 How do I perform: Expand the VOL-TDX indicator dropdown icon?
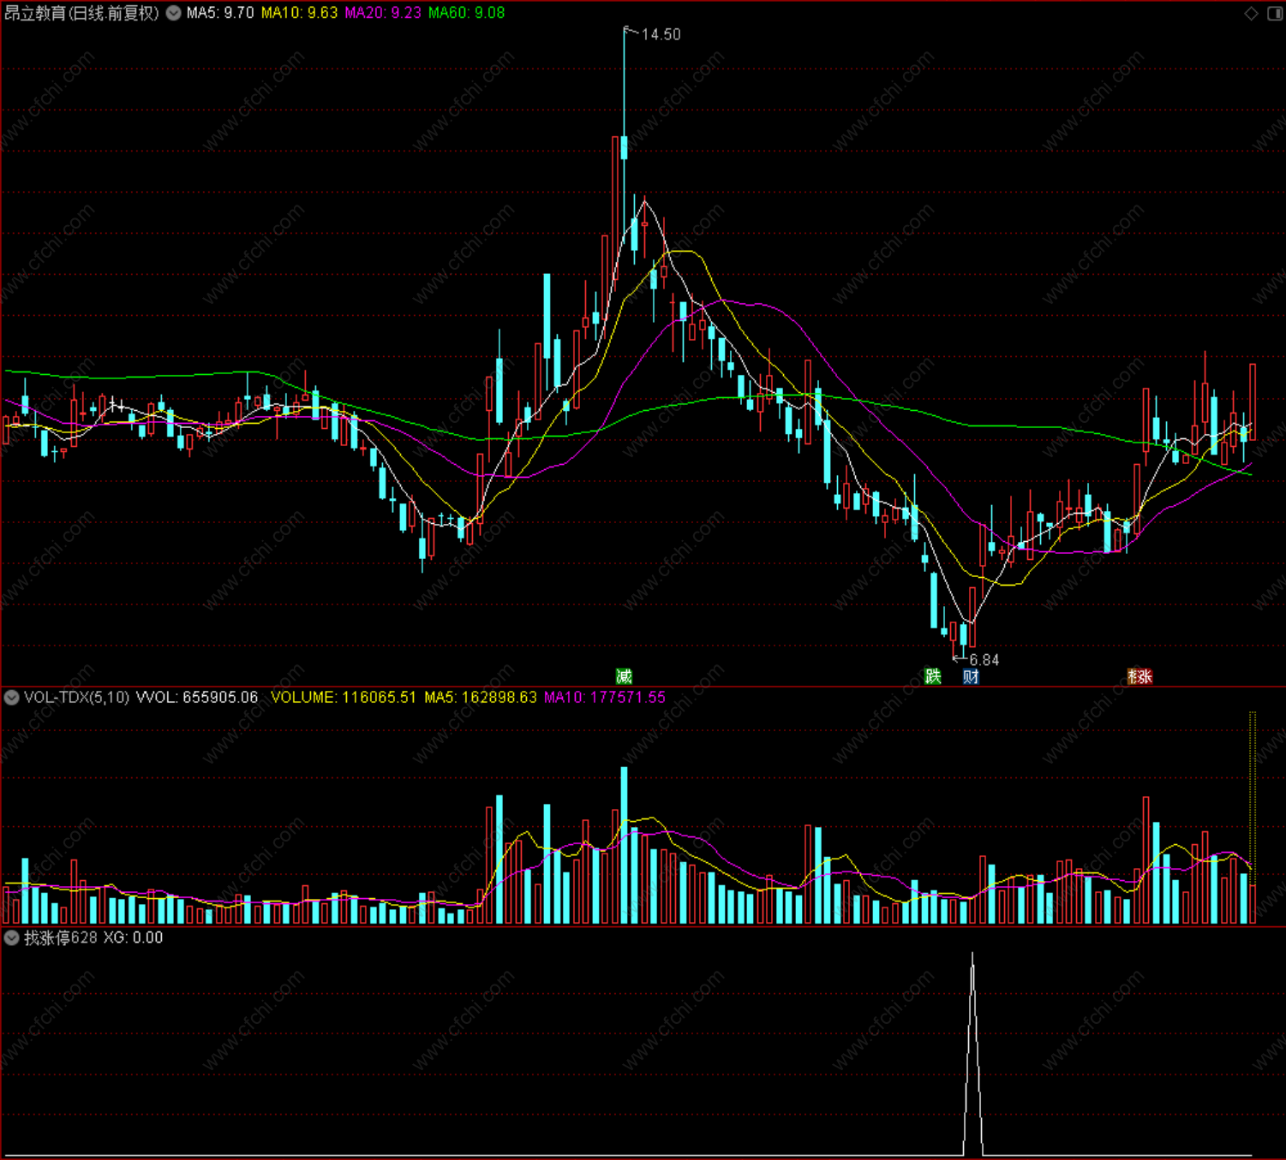click(x=11, y=698)
